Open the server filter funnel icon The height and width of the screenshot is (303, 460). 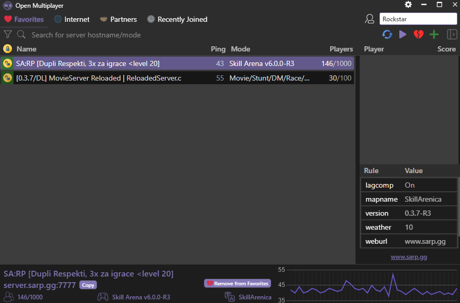(x=8, y=35)
